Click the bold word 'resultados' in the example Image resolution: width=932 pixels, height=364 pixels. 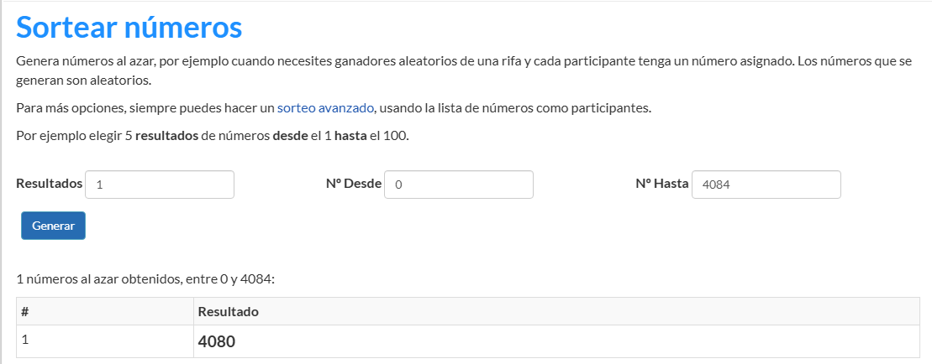click(x=167, y=135)
